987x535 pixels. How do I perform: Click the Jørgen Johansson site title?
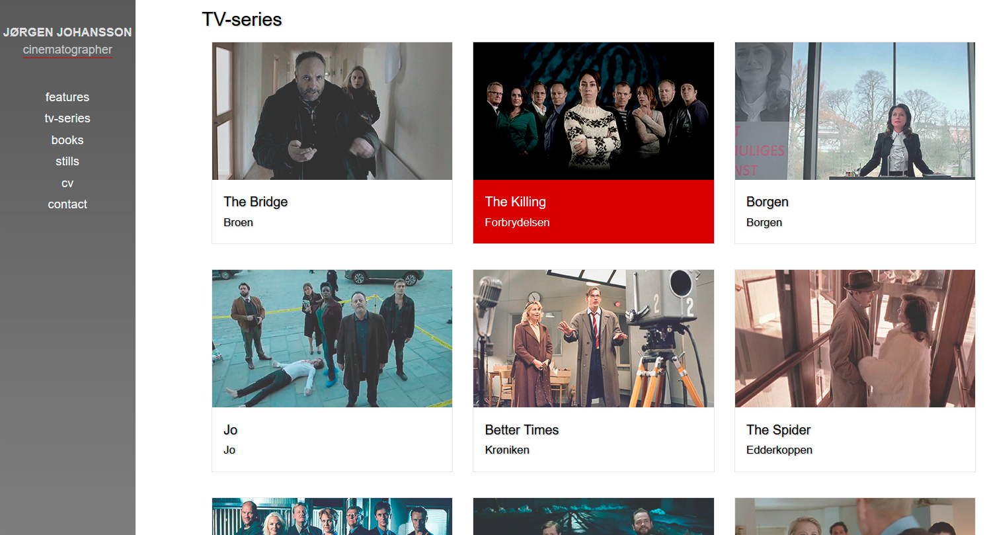coord(67,32)
